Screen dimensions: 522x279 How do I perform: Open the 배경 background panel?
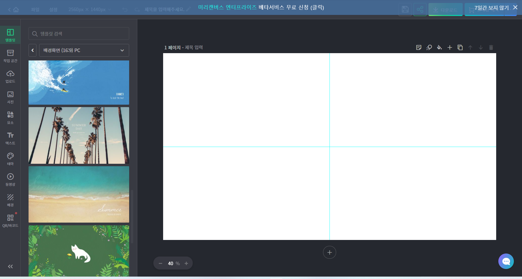tap(10, 200)
